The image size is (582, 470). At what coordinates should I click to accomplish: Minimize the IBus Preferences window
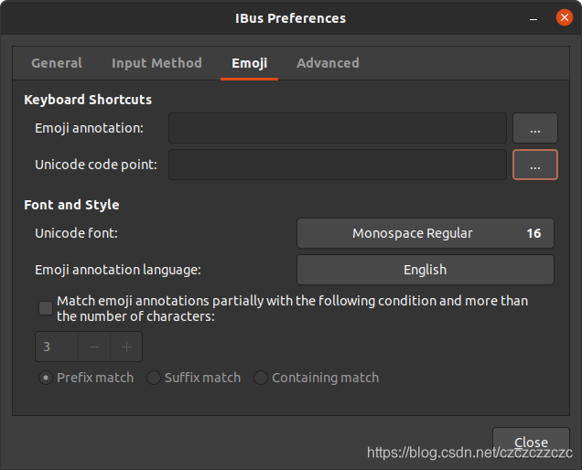(533, 18)
